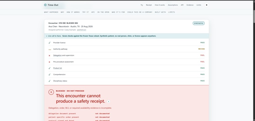Open the Evidence nav link

click(x=190, y=5)
